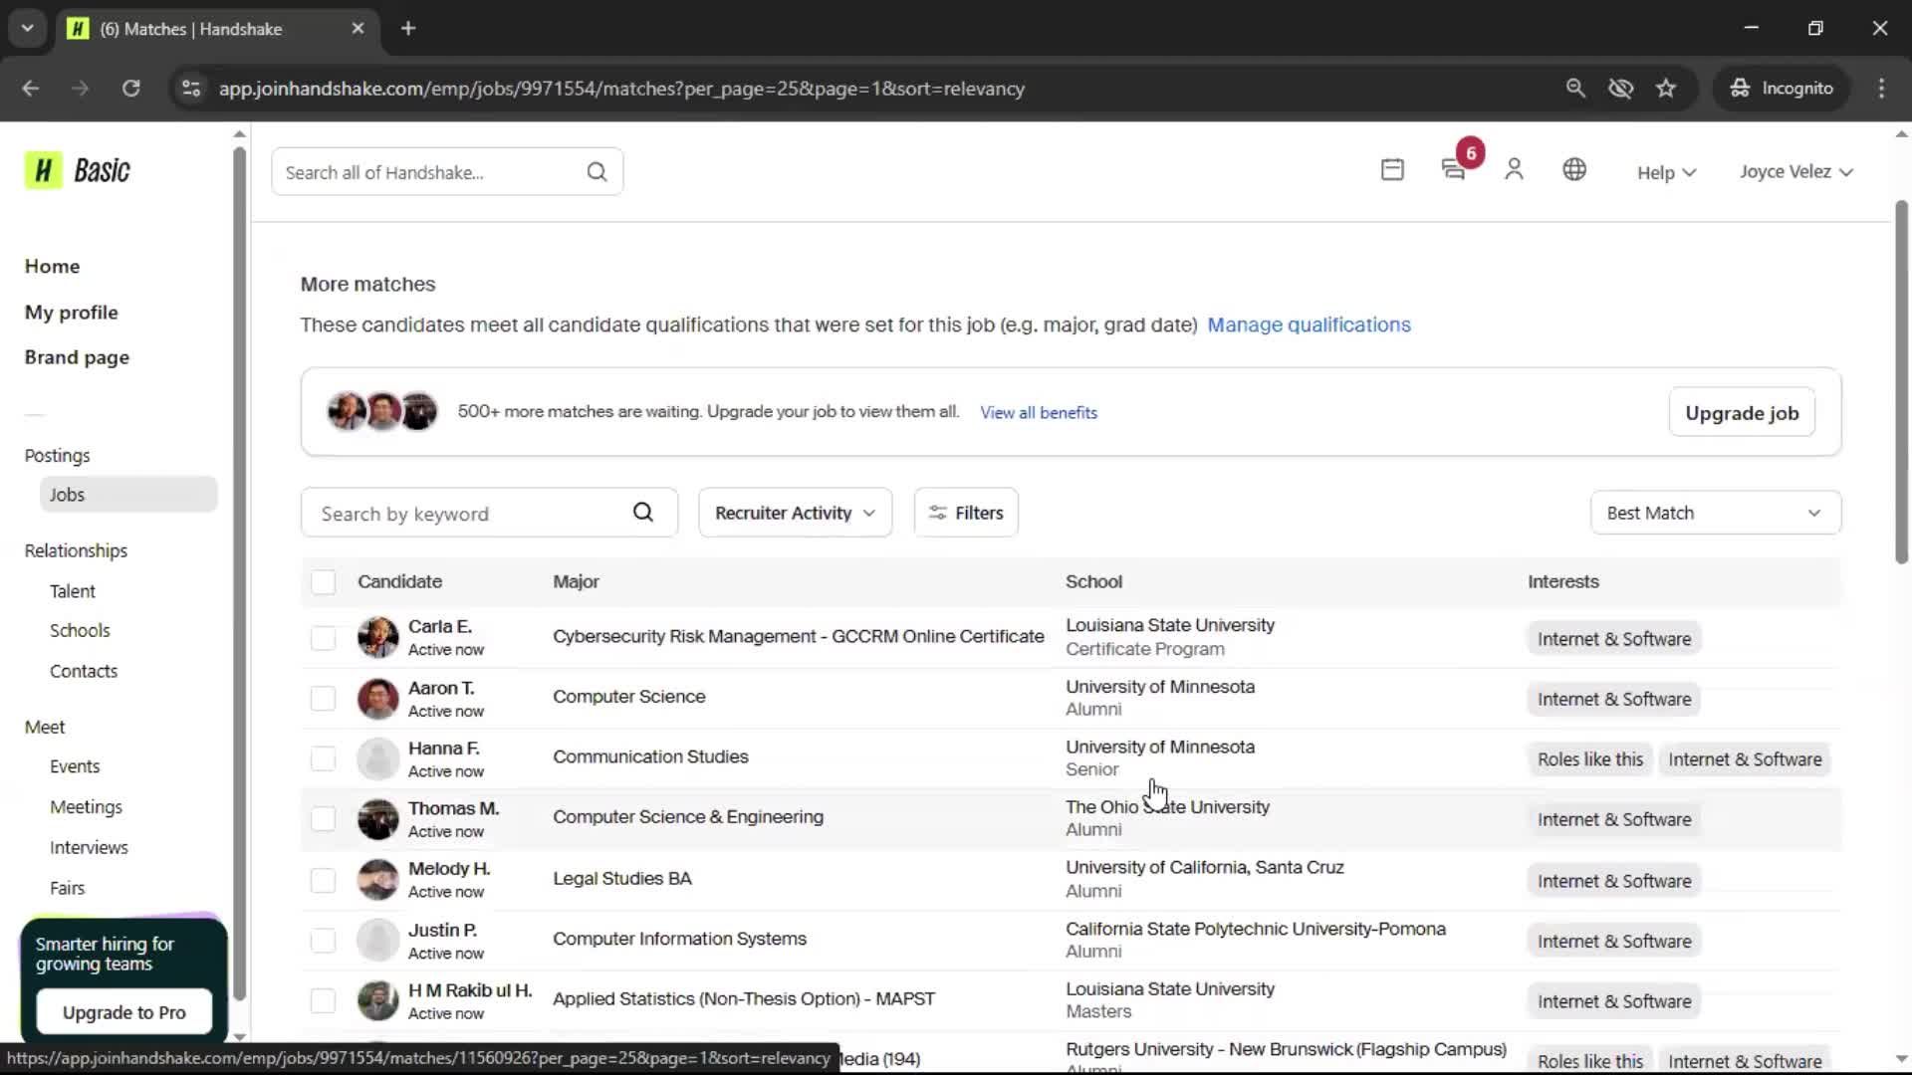Click Justin P.'s placeholder avatar
This screenshot has height=1075, width=1912.
(x=377, y=940)
